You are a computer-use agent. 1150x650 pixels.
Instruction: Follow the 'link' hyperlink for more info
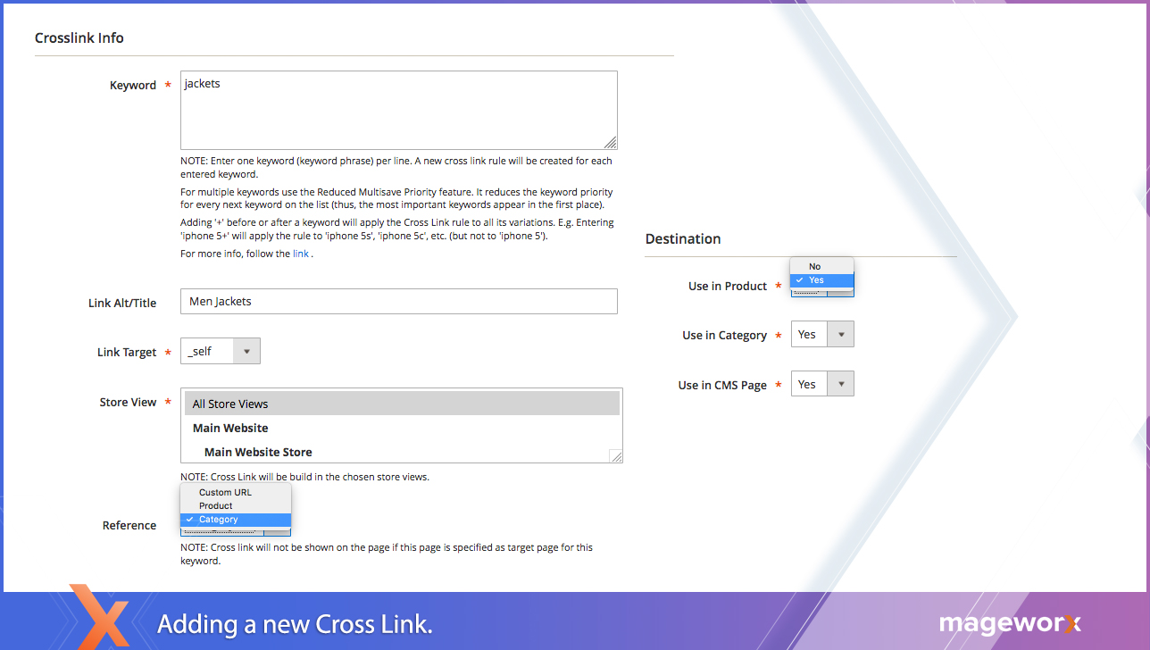(x=301, y=254)
